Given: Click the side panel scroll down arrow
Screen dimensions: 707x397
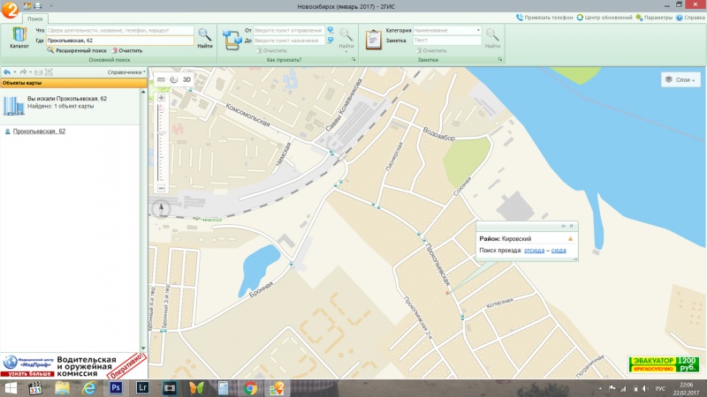Looking at the screenshot, I should pos(143,348).
